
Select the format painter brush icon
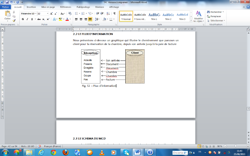pos(14,20)
